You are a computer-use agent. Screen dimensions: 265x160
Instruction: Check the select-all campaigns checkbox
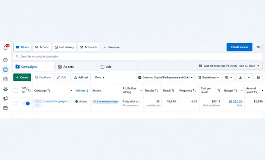tap(16, 90)
